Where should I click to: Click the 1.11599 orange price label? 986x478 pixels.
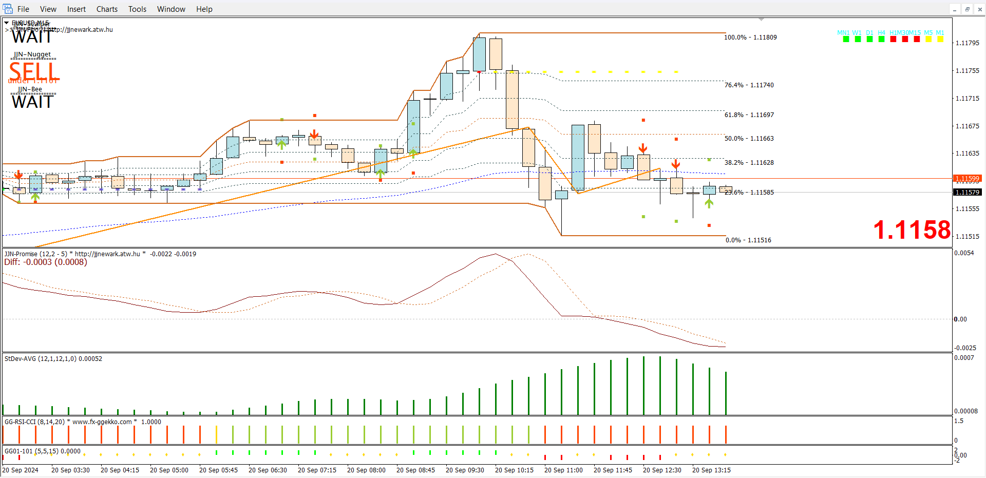(x=967, y=179)
